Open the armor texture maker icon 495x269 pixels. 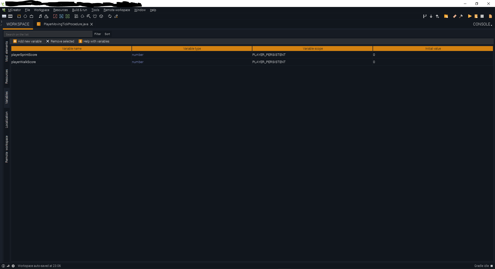click(95, 16)
